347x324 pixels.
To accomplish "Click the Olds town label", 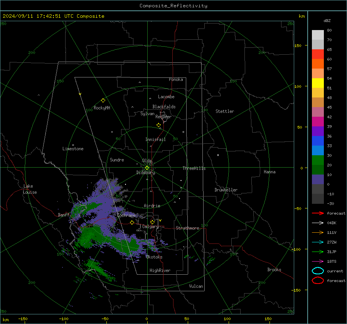I will (147, 161).
